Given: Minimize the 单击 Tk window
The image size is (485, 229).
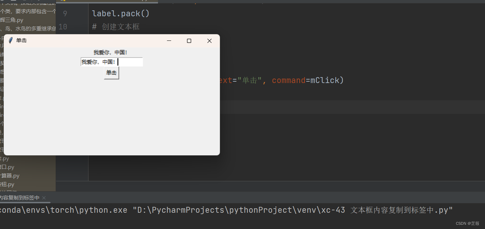Looking at the screenshot, I should (x=169, y=41).
